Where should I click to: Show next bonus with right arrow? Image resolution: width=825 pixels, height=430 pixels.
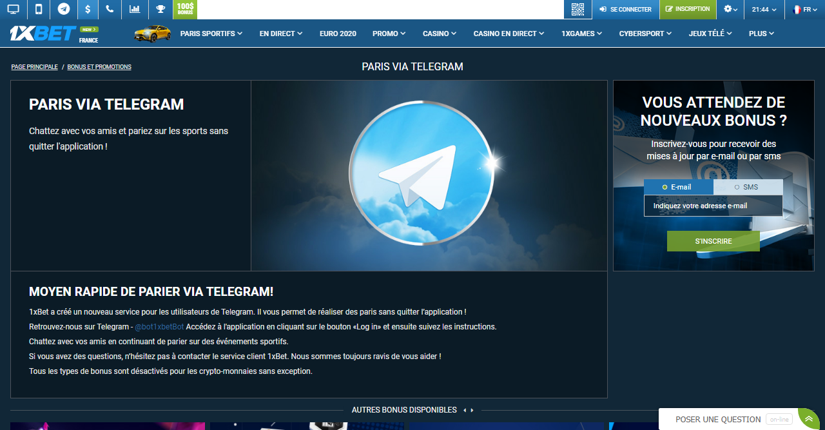(x=472, y=410)
